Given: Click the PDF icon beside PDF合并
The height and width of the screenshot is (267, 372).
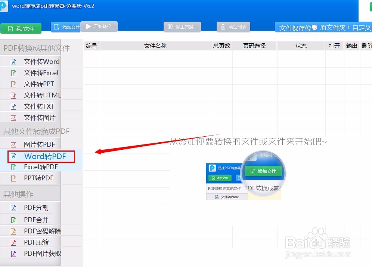Looking at the screenshot, I should [13, 220].
